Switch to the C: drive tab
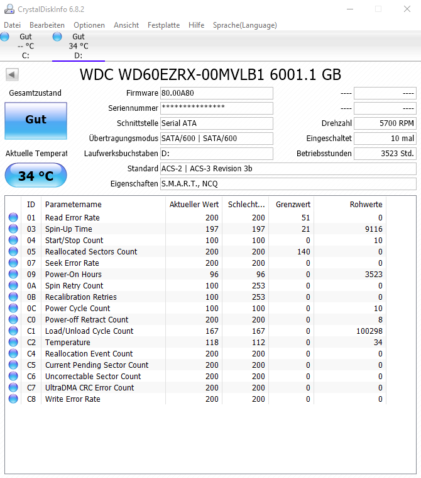Image resolution: width=421 pixels, height=478 pixels. tap(26, 46)
